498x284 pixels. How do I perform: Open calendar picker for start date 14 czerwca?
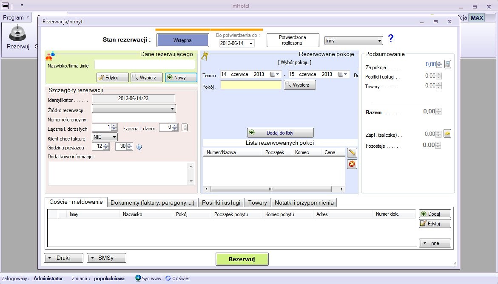275,74
